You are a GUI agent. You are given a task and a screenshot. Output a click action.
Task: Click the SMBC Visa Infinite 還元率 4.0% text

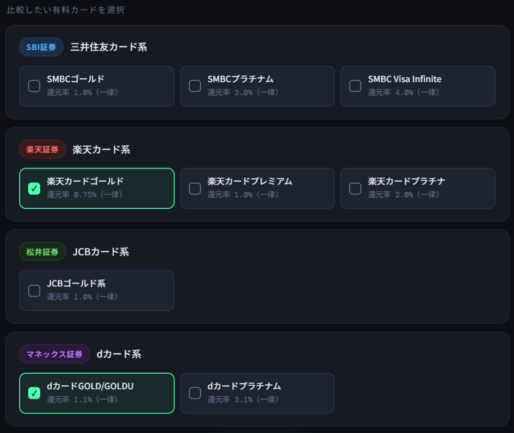(x=404, y=93)
